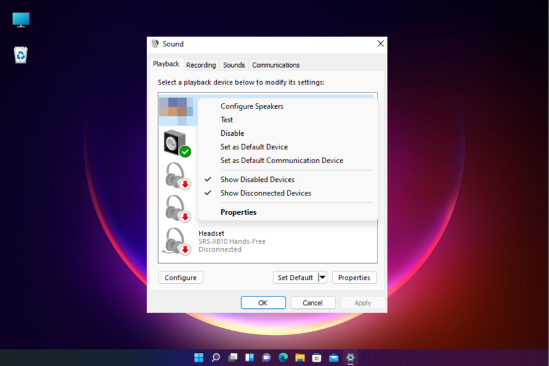
Task: Switch to the Sounds tab
Action: tap(234, 65)
